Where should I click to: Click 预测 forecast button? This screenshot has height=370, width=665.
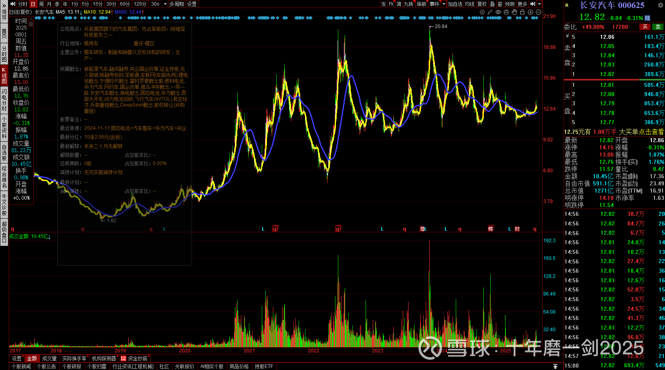(x=510, y=4)
